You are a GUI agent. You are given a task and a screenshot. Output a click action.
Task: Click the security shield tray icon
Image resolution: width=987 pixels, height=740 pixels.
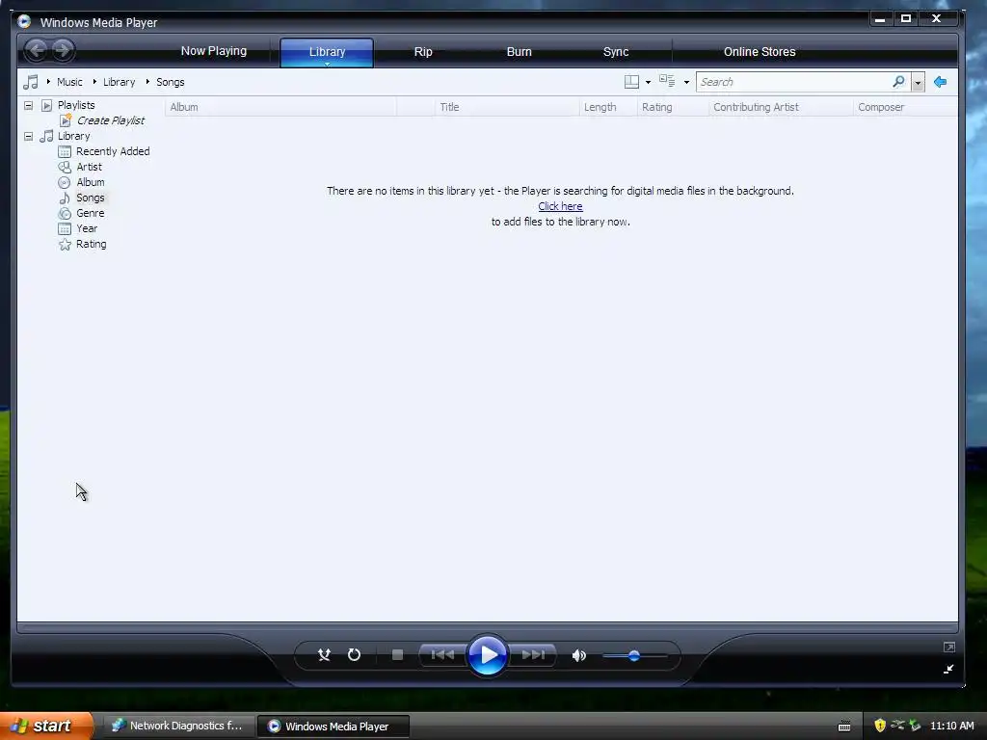pyautogui.click(x=880, y=726)
